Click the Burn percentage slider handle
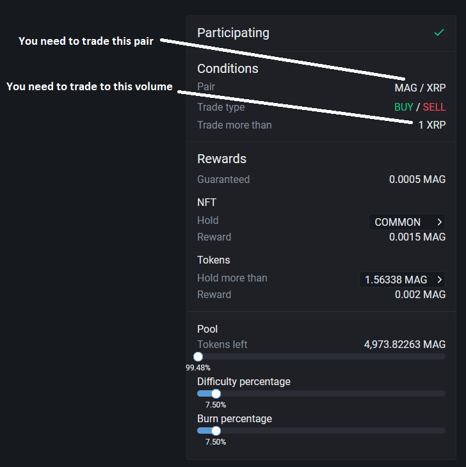This screenshot has width=466, height=467. coord(216,431)
